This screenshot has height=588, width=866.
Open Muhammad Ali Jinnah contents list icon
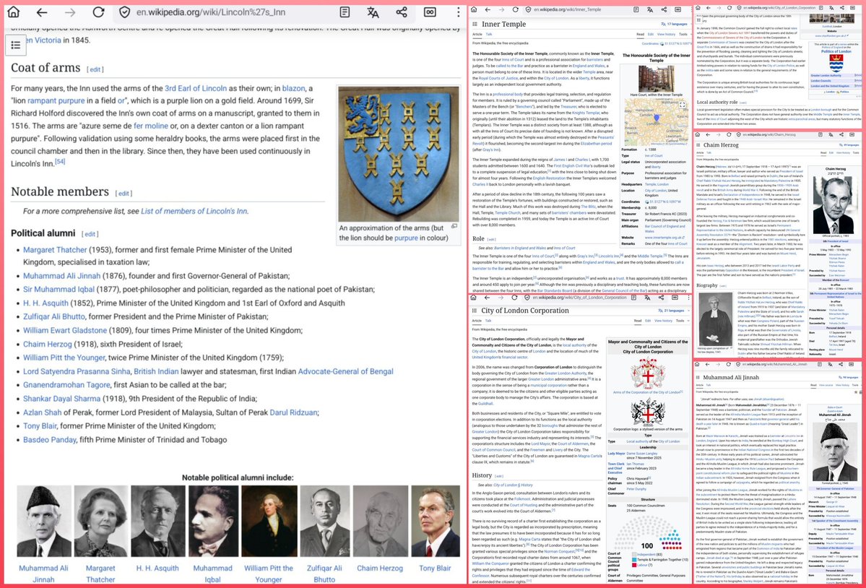697,377
